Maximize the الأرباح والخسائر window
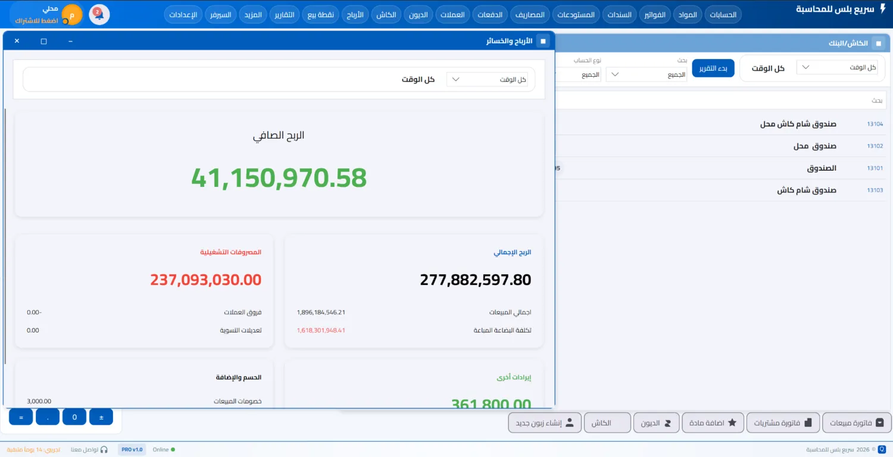The height and width of the screenshot is (457, 893). 43,41
